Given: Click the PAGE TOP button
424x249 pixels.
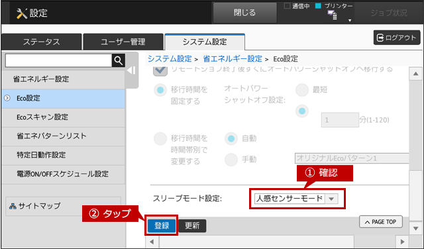Looking at the screenshot, I should pos(381,222).
